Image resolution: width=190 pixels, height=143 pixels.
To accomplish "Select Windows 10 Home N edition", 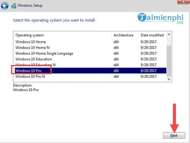I will point(91,48).
